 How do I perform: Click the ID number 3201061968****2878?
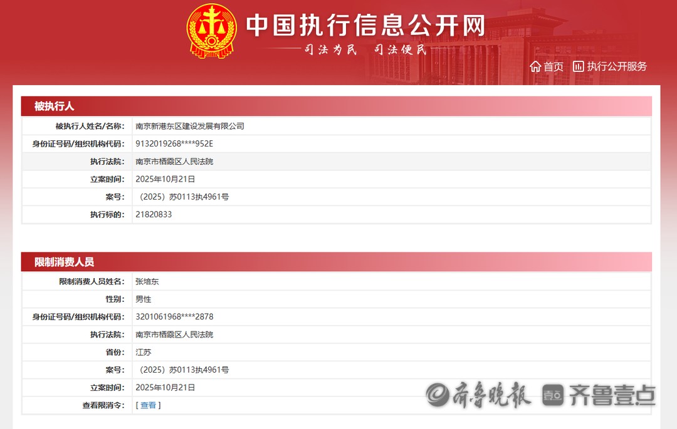(x=174, y=317)
